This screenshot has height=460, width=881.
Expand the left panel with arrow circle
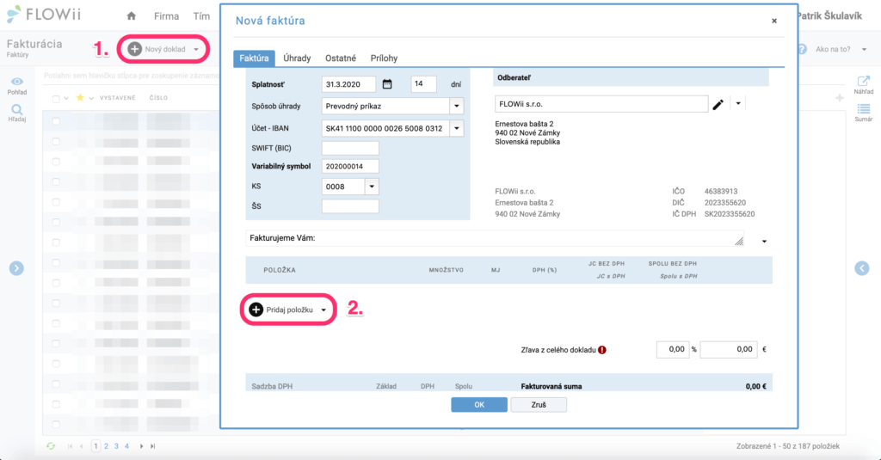point(16,268)
